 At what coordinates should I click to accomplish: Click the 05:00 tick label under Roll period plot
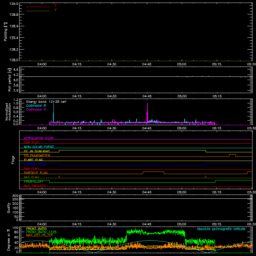coord(182,96)
